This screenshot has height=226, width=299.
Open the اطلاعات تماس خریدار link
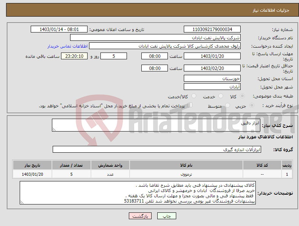click(67, 46)
